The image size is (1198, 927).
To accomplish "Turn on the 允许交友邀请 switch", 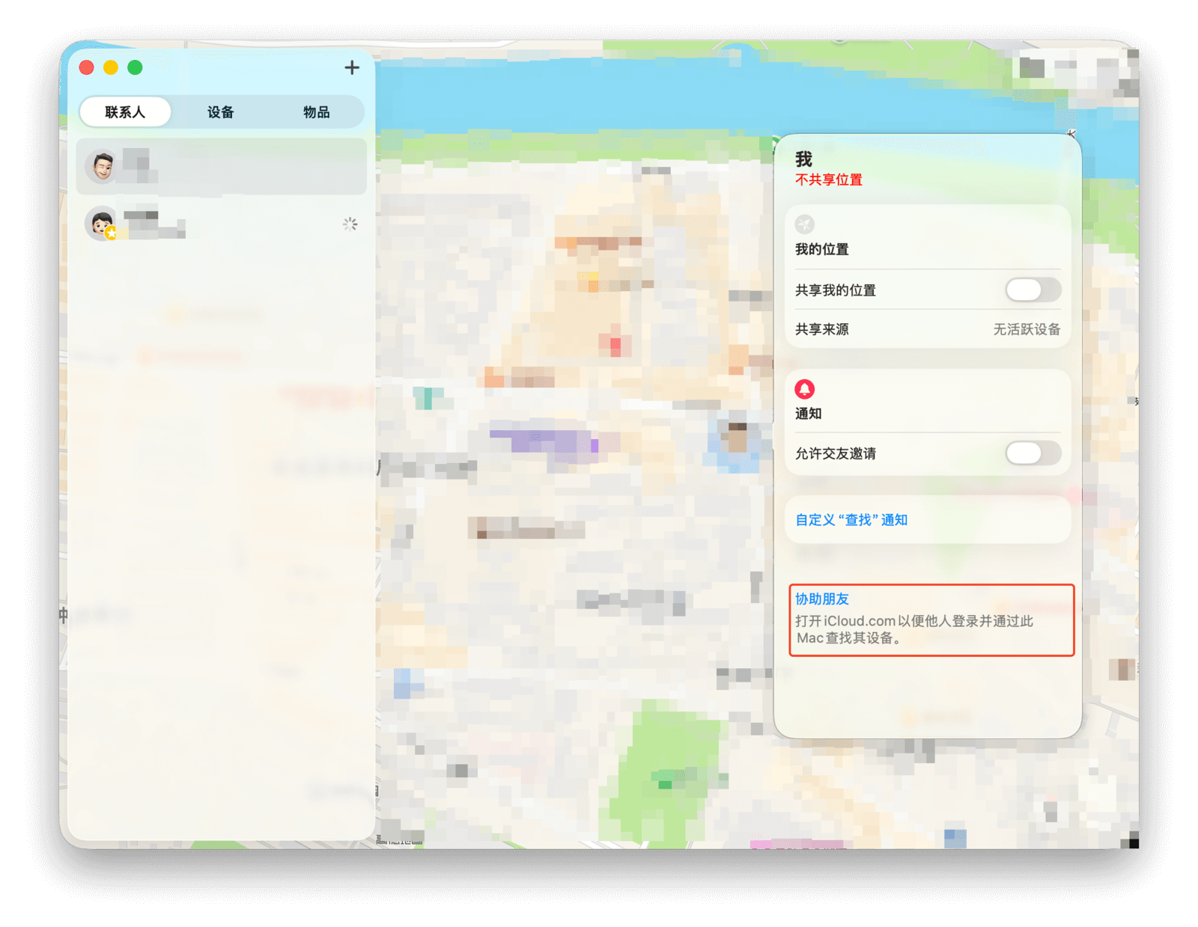I will click(1033, 453).
